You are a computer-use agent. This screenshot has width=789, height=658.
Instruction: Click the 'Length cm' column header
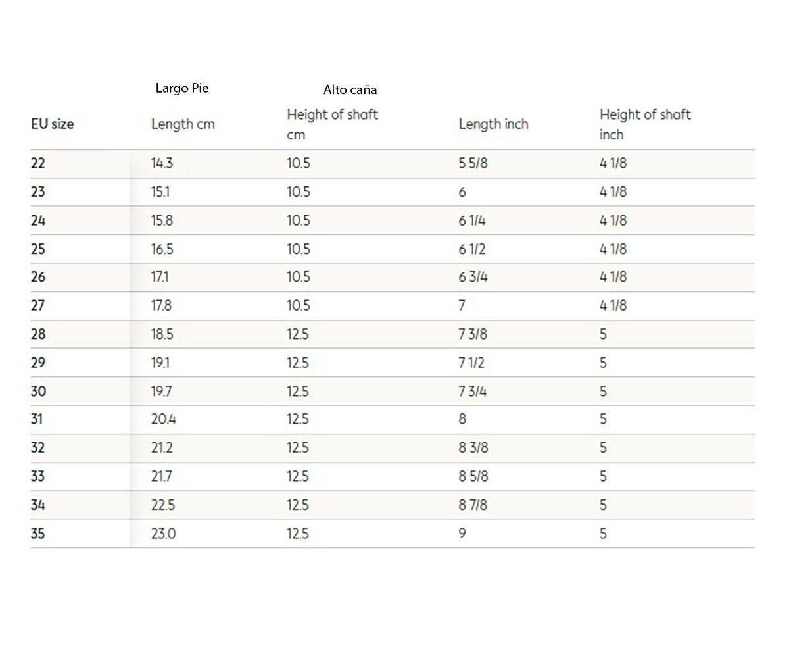click(x=183, y=124)
